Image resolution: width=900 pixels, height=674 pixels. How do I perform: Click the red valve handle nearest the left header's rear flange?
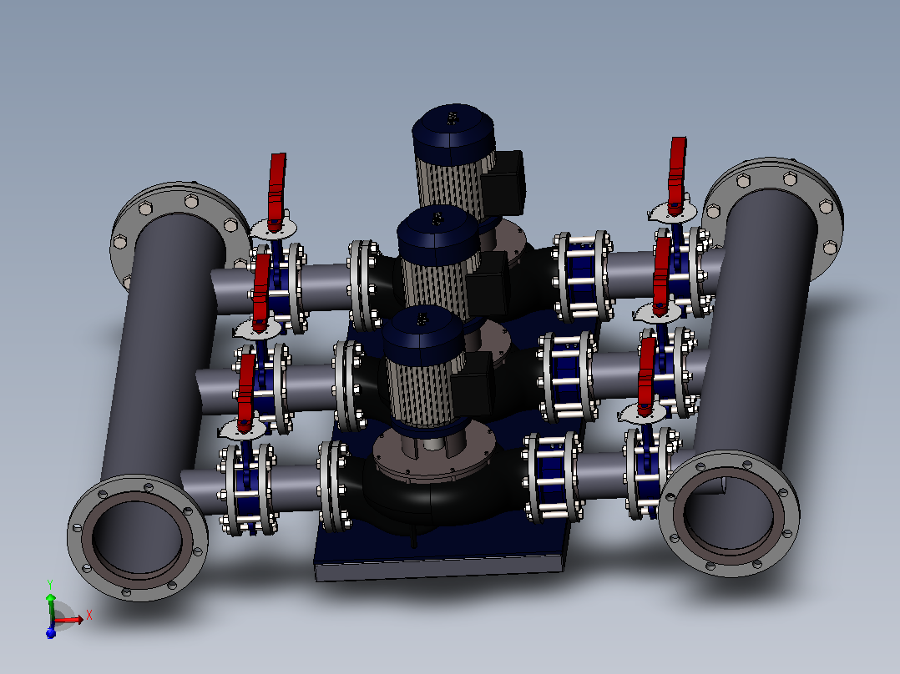pyautogui.click(x=276, y=192)
